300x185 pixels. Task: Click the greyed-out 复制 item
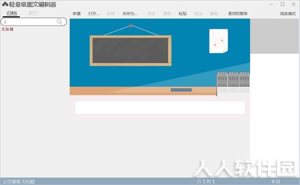[x=167, y=13]
